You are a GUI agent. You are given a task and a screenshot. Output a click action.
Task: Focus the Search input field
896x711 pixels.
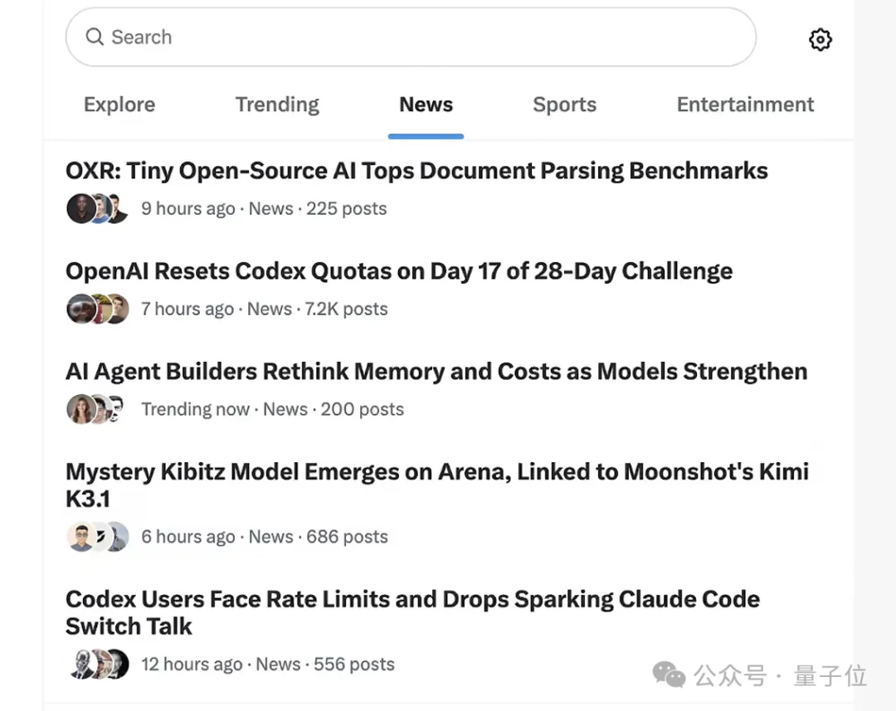[x=411, y=37]
